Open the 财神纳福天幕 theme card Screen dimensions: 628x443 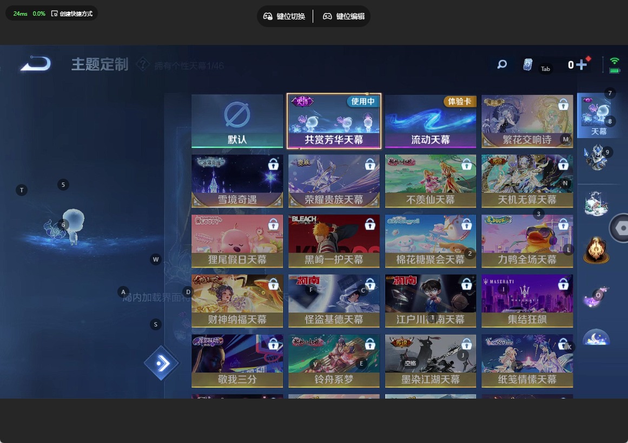point(237,301)
